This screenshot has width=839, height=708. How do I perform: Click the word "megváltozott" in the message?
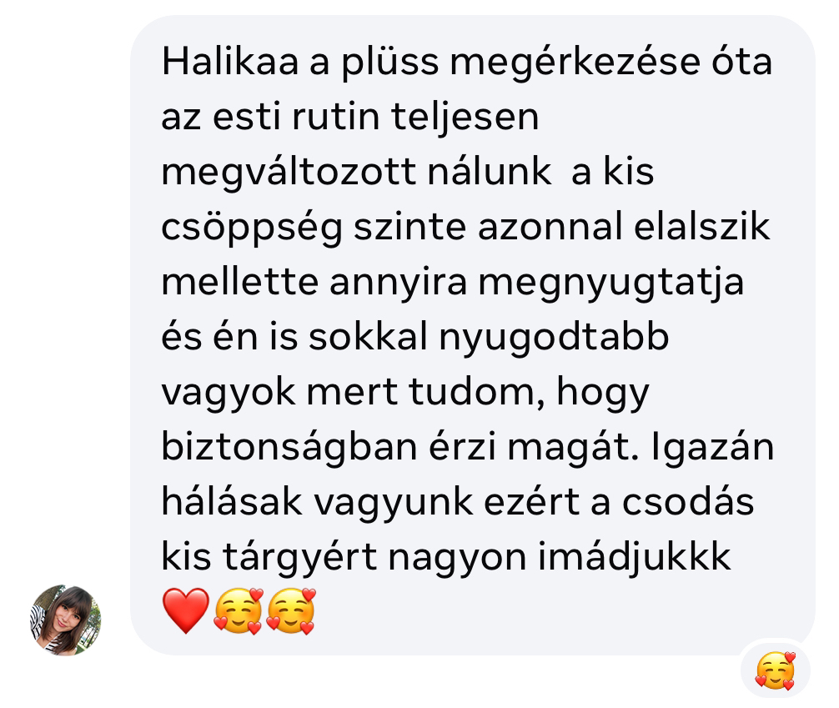pyautogui.click(x=289, y=173)
